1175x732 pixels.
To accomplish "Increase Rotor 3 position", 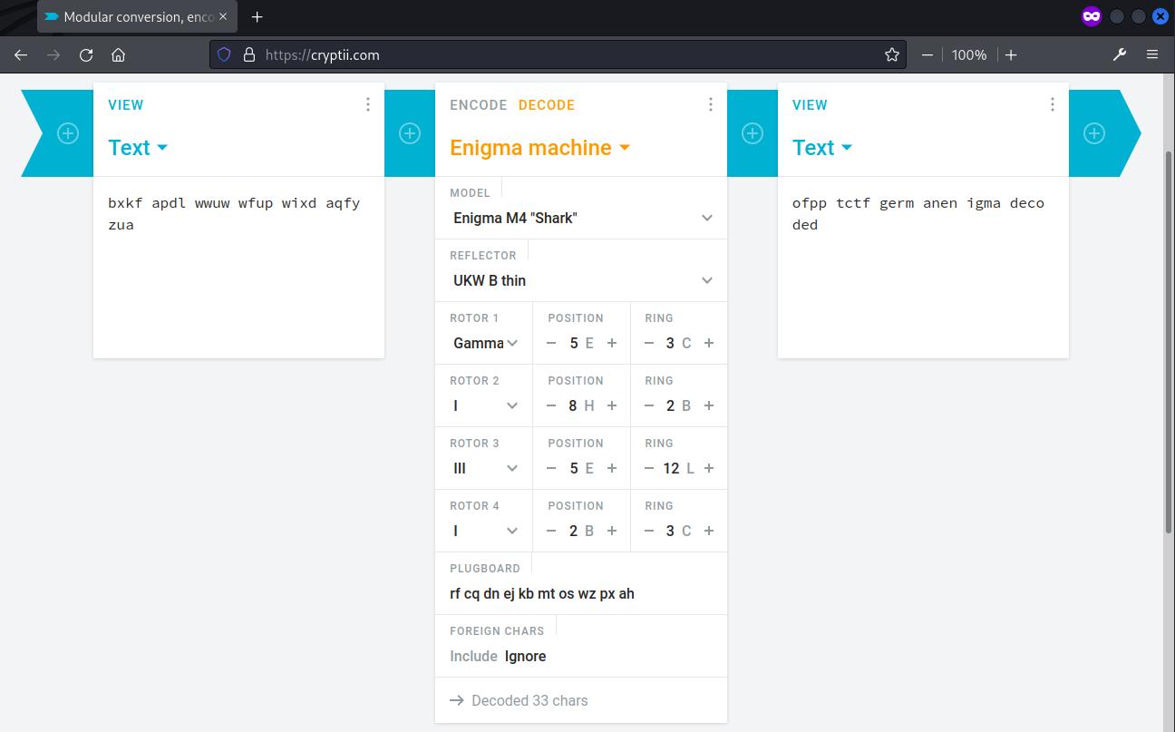I will (612, 468).
